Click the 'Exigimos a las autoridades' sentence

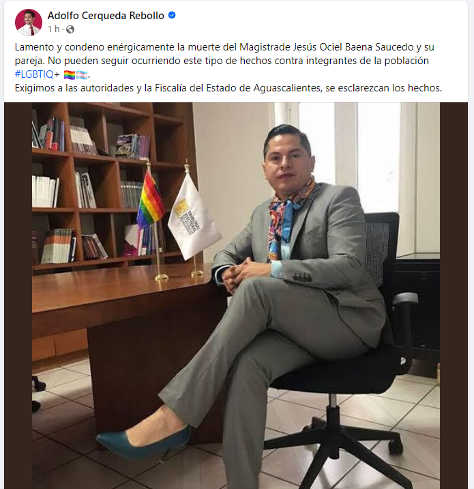pyautogui.click(x=228, y=88)
